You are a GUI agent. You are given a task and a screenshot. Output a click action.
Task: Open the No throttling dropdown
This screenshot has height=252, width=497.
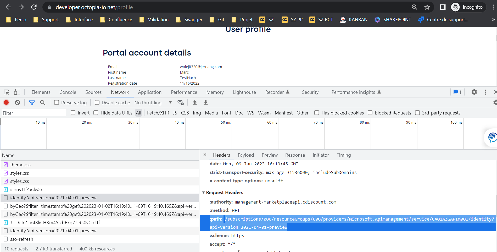[x=153, y=103]
